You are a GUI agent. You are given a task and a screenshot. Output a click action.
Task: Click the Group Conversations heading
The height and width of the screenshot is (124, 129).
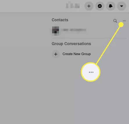[71, 44]
